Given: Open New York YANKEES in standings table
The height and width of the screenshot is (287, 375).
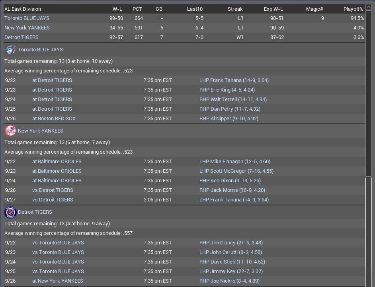Looking at the screenshot, I should pos(27,28).
